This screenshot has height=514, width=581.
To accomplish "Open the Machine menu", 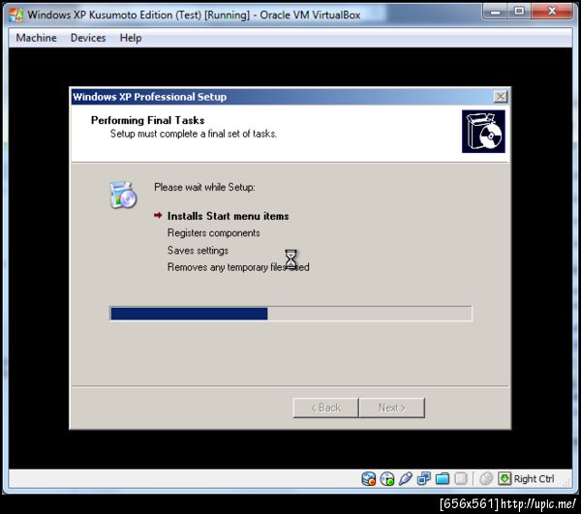I will 37,38.
